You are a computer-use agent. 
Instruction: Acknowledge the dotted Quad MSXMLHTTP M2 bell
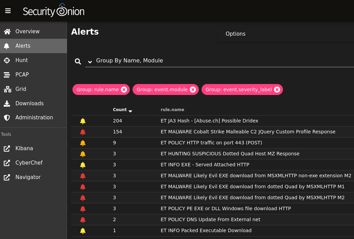pyautogui.click(x=83, y=198)
